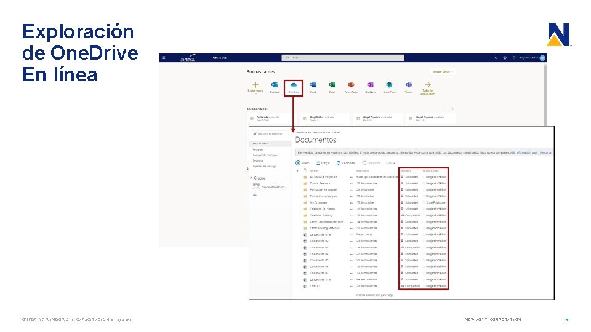The width and height of the screenshot is (591, 332).
Task: Click the Office 365 header label
Action: coord(220,58)
